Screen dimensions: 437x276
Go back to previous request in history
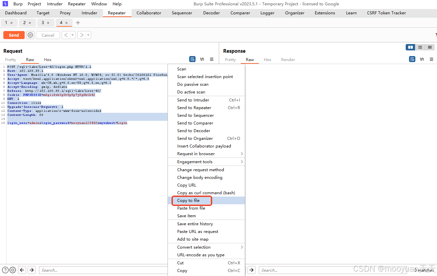tap(66, 35)
